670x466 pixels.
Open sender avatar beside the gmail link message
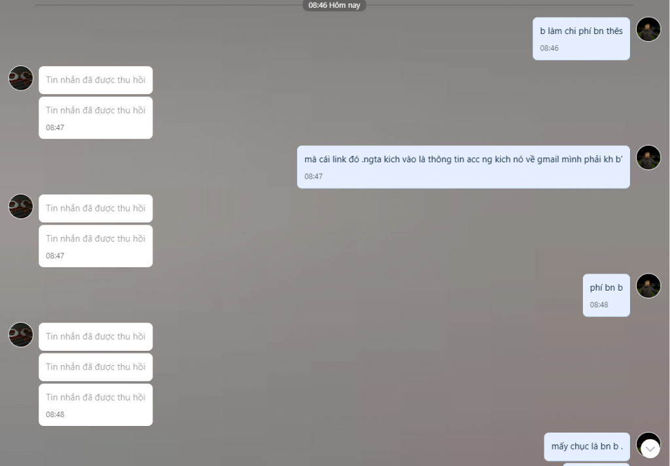click(648, 157)
